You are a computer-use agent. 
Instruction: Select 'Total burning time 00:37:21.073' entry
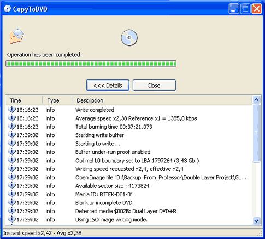(x=114, y=127)
